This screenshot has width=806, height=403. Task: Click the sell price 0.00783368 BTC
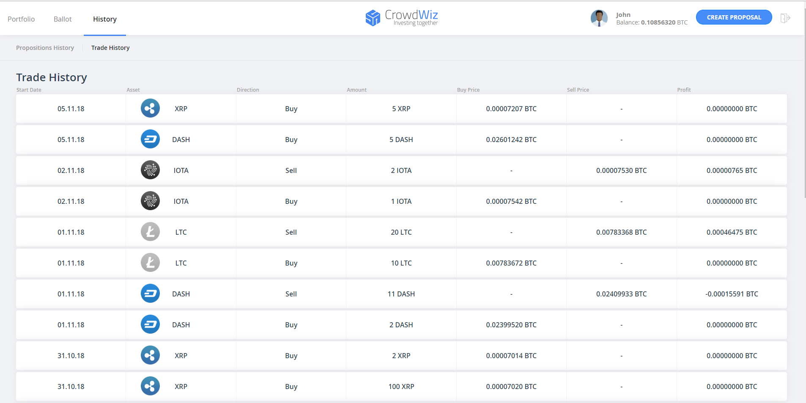621,232
